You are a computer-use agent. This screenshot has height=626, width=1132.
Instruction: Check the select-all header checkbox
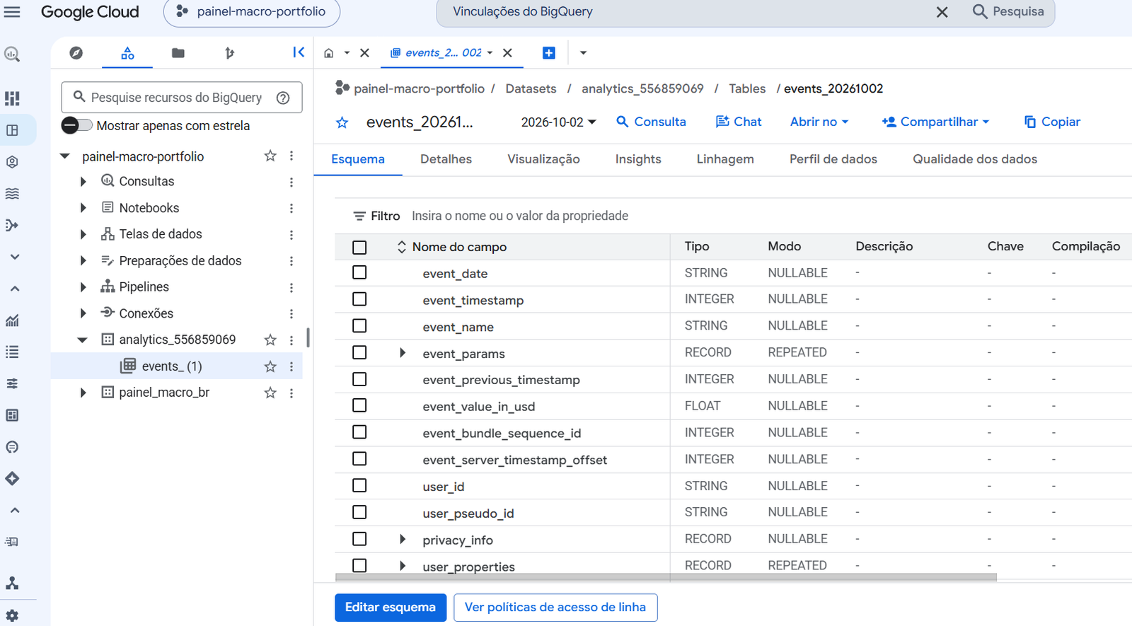click(x=359, y=248)
